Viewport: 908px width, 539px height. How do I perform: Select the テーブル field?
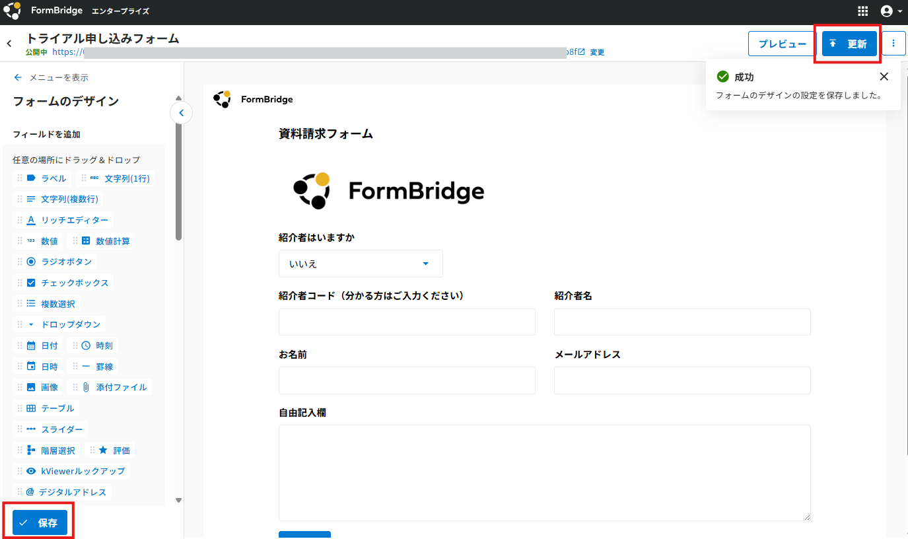click(46, 408)
